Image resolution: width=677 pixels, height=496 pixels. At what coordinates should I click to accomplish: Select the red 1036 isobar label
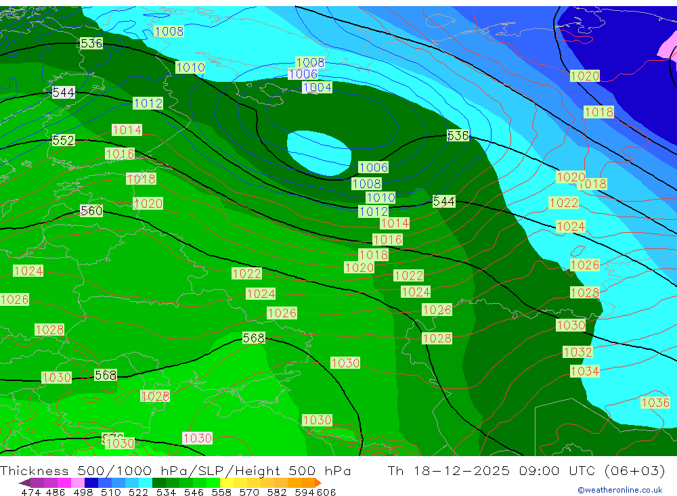point(655,403)
